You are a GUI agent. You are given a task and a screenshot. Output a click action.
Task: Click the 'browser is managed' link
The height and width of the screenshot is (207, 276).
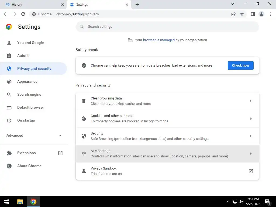(x=159, y=40)
